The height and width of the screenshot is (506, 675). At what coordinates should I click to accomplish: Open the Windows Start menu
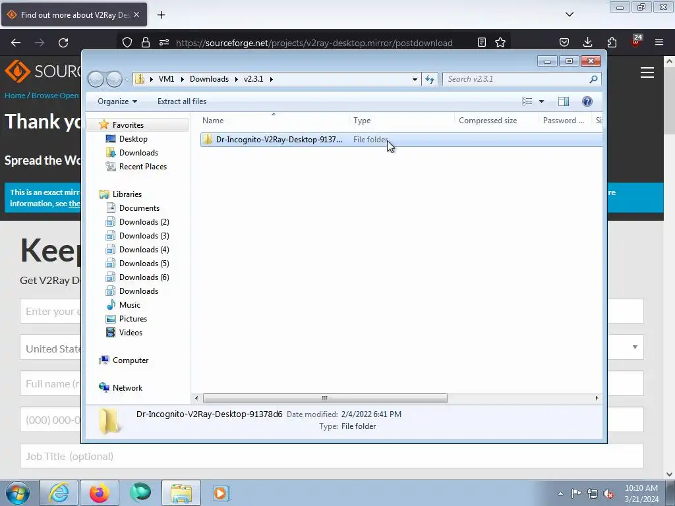[x=18, y=493]
